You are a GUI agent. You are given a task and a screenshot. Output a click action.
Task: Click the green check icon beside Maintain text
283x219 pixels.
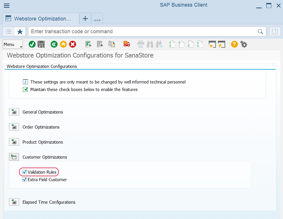tap(25, 90)
